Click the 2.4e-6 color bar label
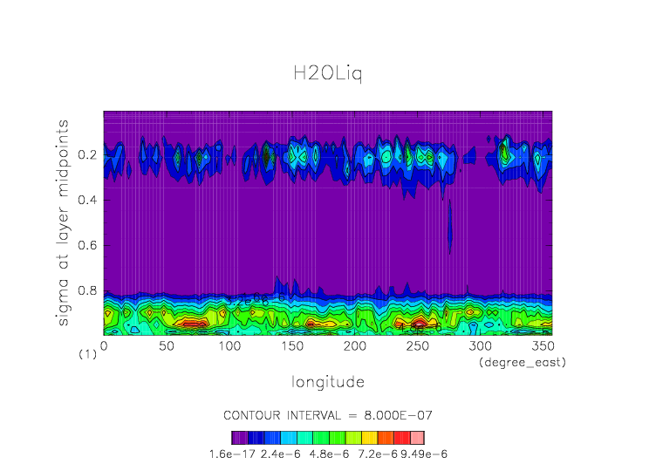 coord(279,454)
